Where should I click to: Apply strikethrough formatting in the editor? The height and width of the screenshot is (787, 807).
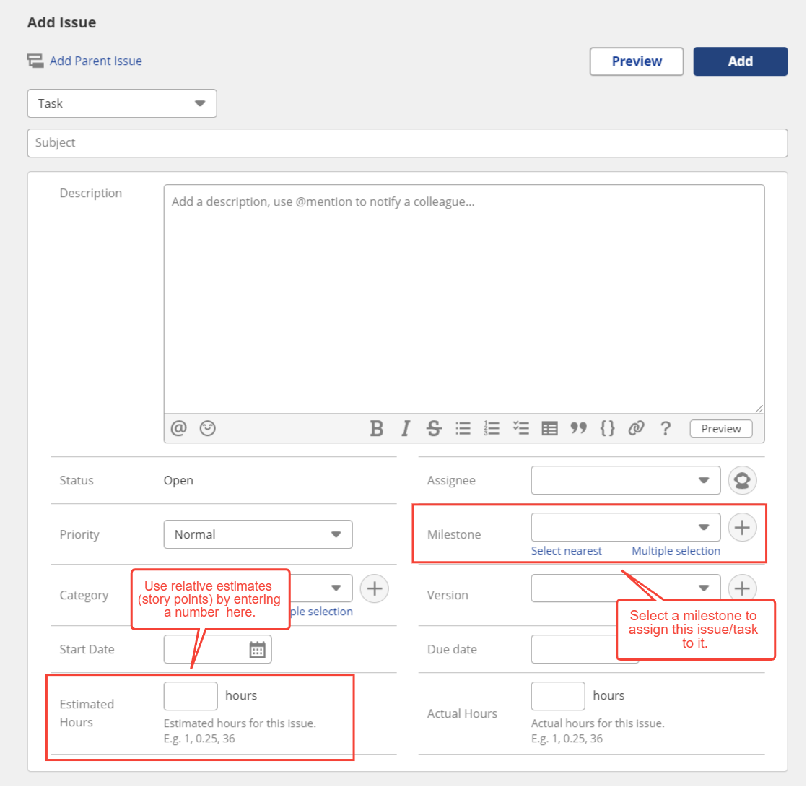pyautogui.click(x=433, y=428)
